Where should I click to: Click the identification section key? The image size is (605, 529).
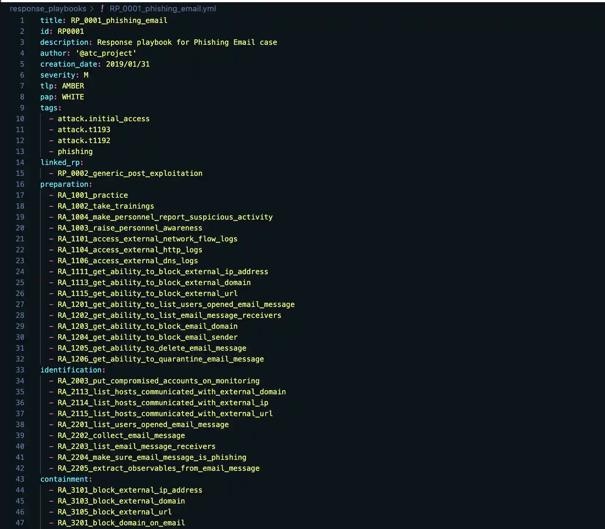coord(71,370)
